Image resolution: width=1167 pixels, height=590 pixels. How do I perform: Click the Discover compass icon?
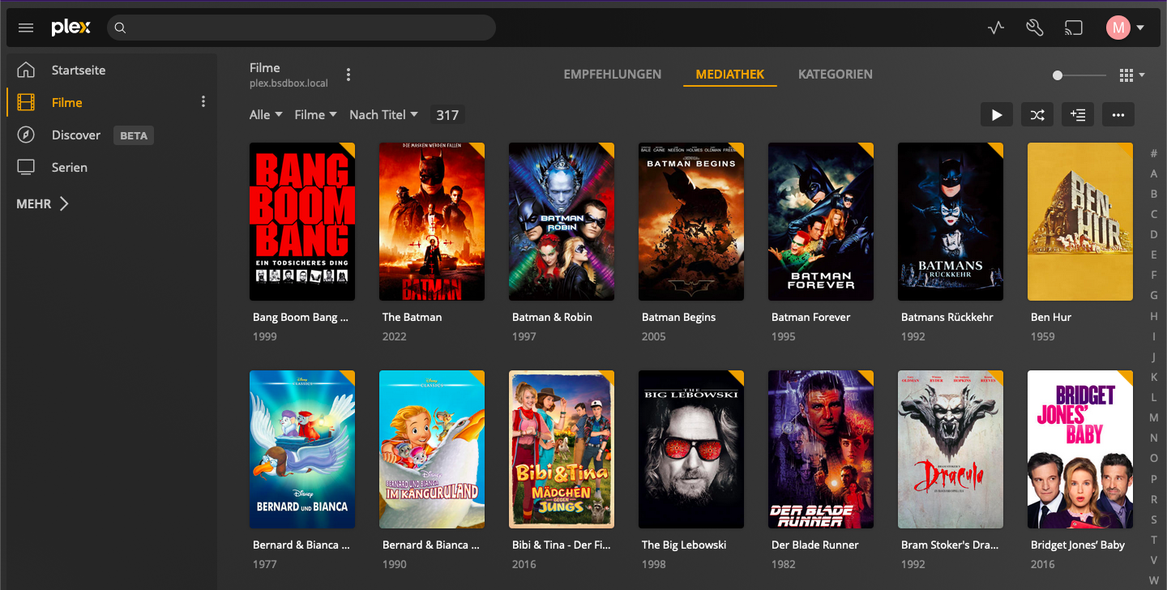pyautogui.click(x=26, y=135)
